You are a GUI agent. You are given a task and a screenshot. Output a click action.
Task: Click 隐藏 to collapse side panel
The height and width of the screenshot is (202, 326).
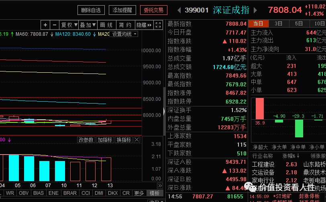pos(144,25)
